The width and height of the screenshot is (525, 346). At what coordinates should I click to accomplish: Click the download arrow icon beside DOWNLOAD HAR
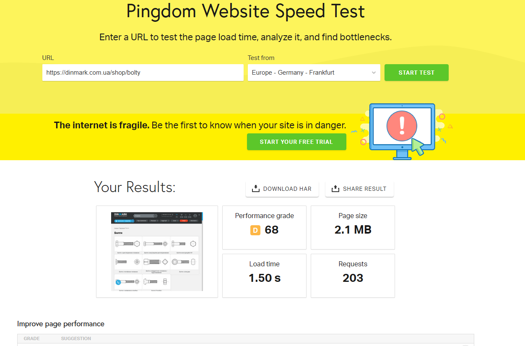(x=256, y=189)
